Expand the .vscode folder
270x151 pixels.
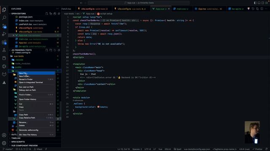[x=19, y=60]
